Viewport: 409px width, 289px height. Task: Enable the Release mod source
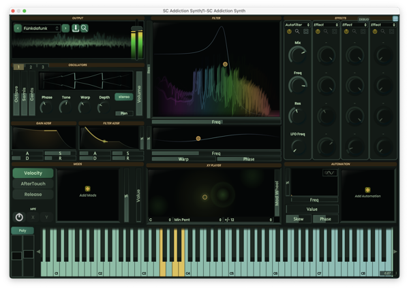[x=33, y=194]
